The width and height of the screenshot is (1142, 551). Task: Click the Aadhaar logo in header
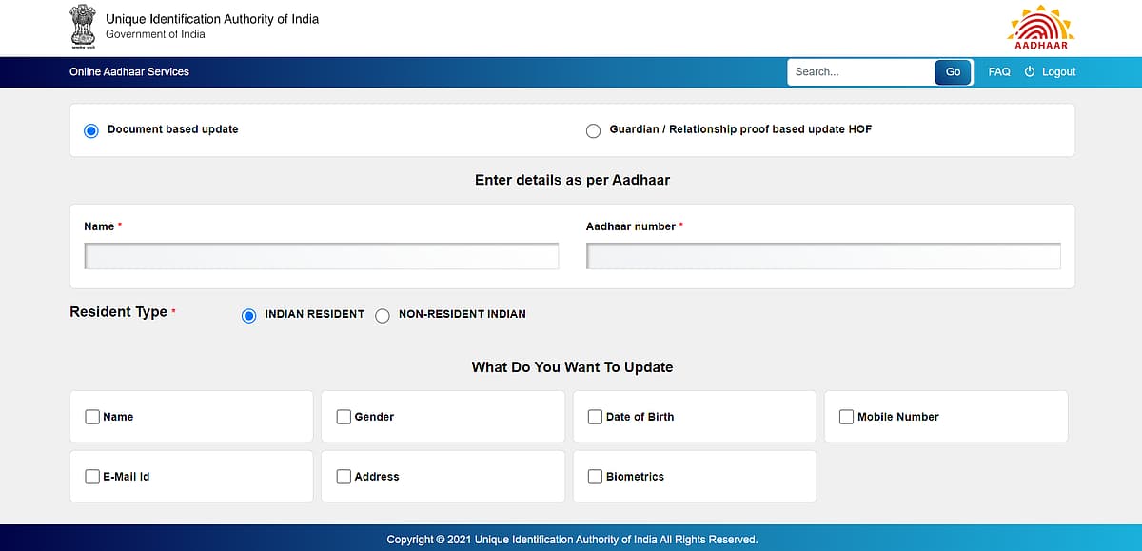point(1040,27)
